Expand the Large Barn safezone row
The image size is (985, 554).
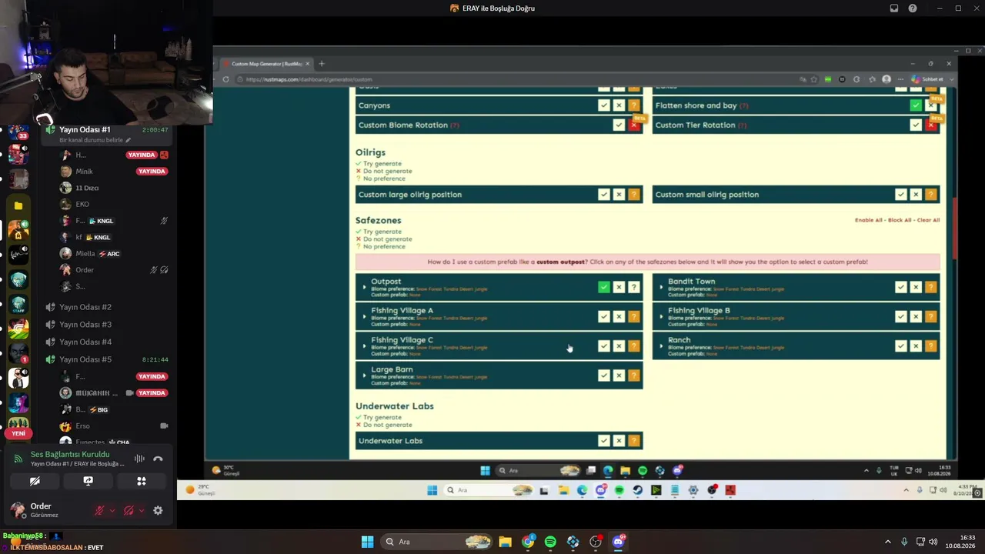click(364, 375)
